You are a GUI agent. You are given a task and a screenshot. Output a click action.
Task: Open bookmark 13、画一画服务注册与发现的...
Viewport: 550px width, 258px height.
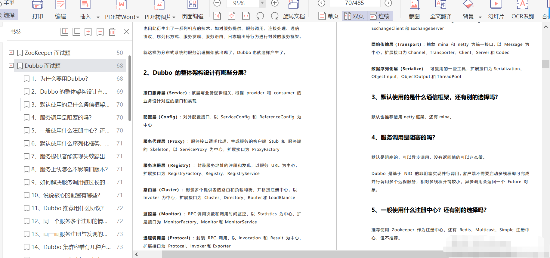(73, 234)
